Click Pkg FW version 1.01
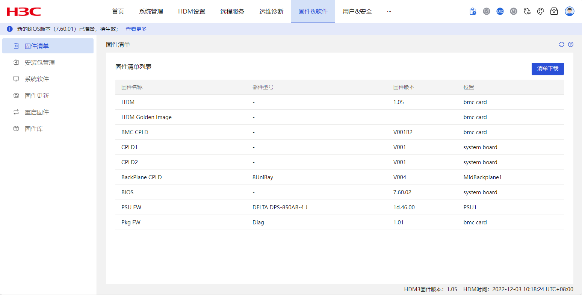Screen dimensions: 582x295 point(399,222)
